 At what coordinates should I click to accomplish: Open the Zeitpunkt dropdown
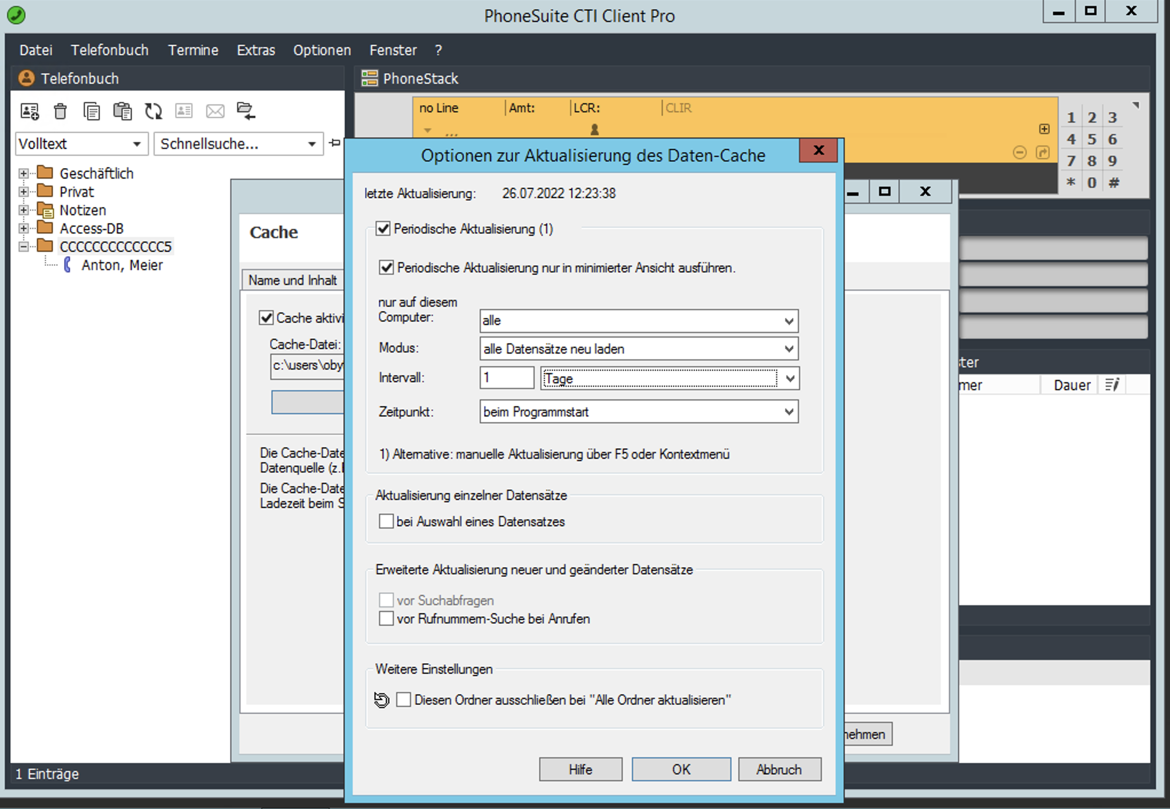click(639, 412)
